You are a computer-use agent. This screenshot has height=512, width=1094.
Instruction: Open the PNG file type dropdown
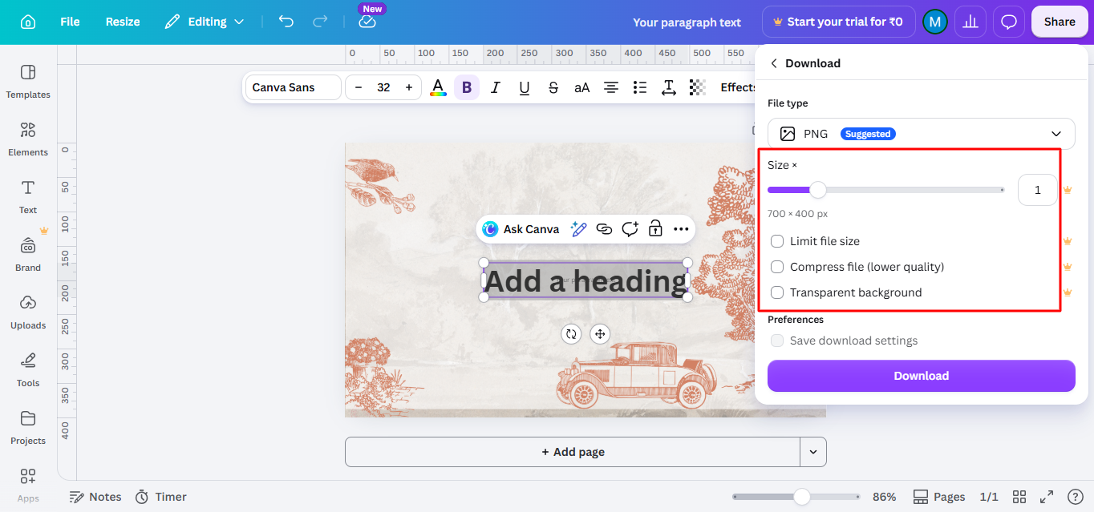pos(921,134)
